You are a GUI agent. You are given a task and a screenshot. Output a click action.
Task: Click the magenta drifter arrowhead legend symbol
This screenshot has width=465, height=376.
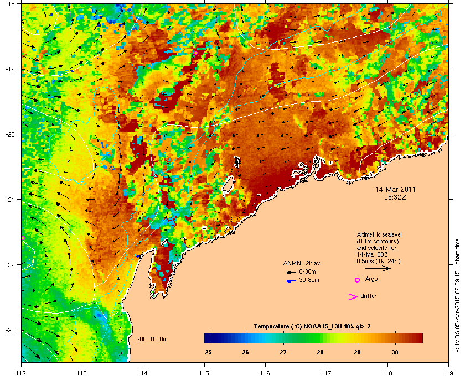(353, 297)
